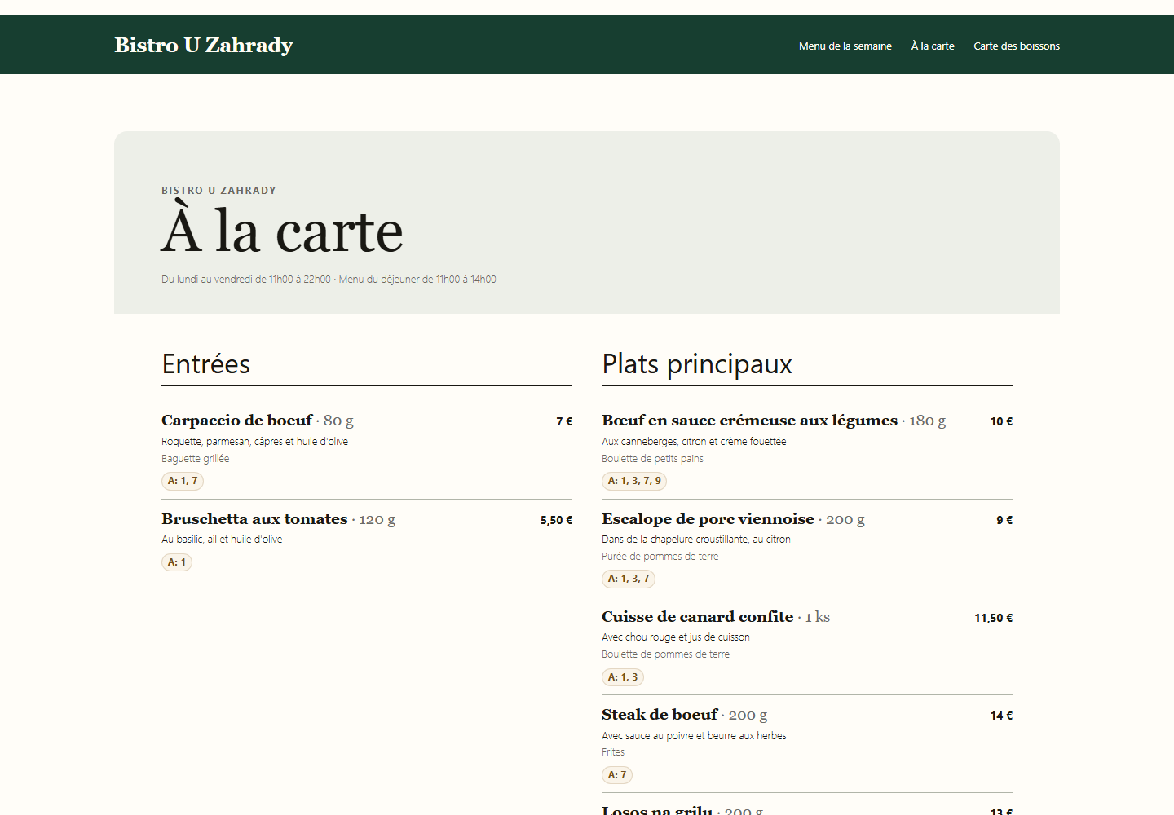
Task: Go to Menu de la semaine
Action: pyautogui.click(x=845, y=46)
